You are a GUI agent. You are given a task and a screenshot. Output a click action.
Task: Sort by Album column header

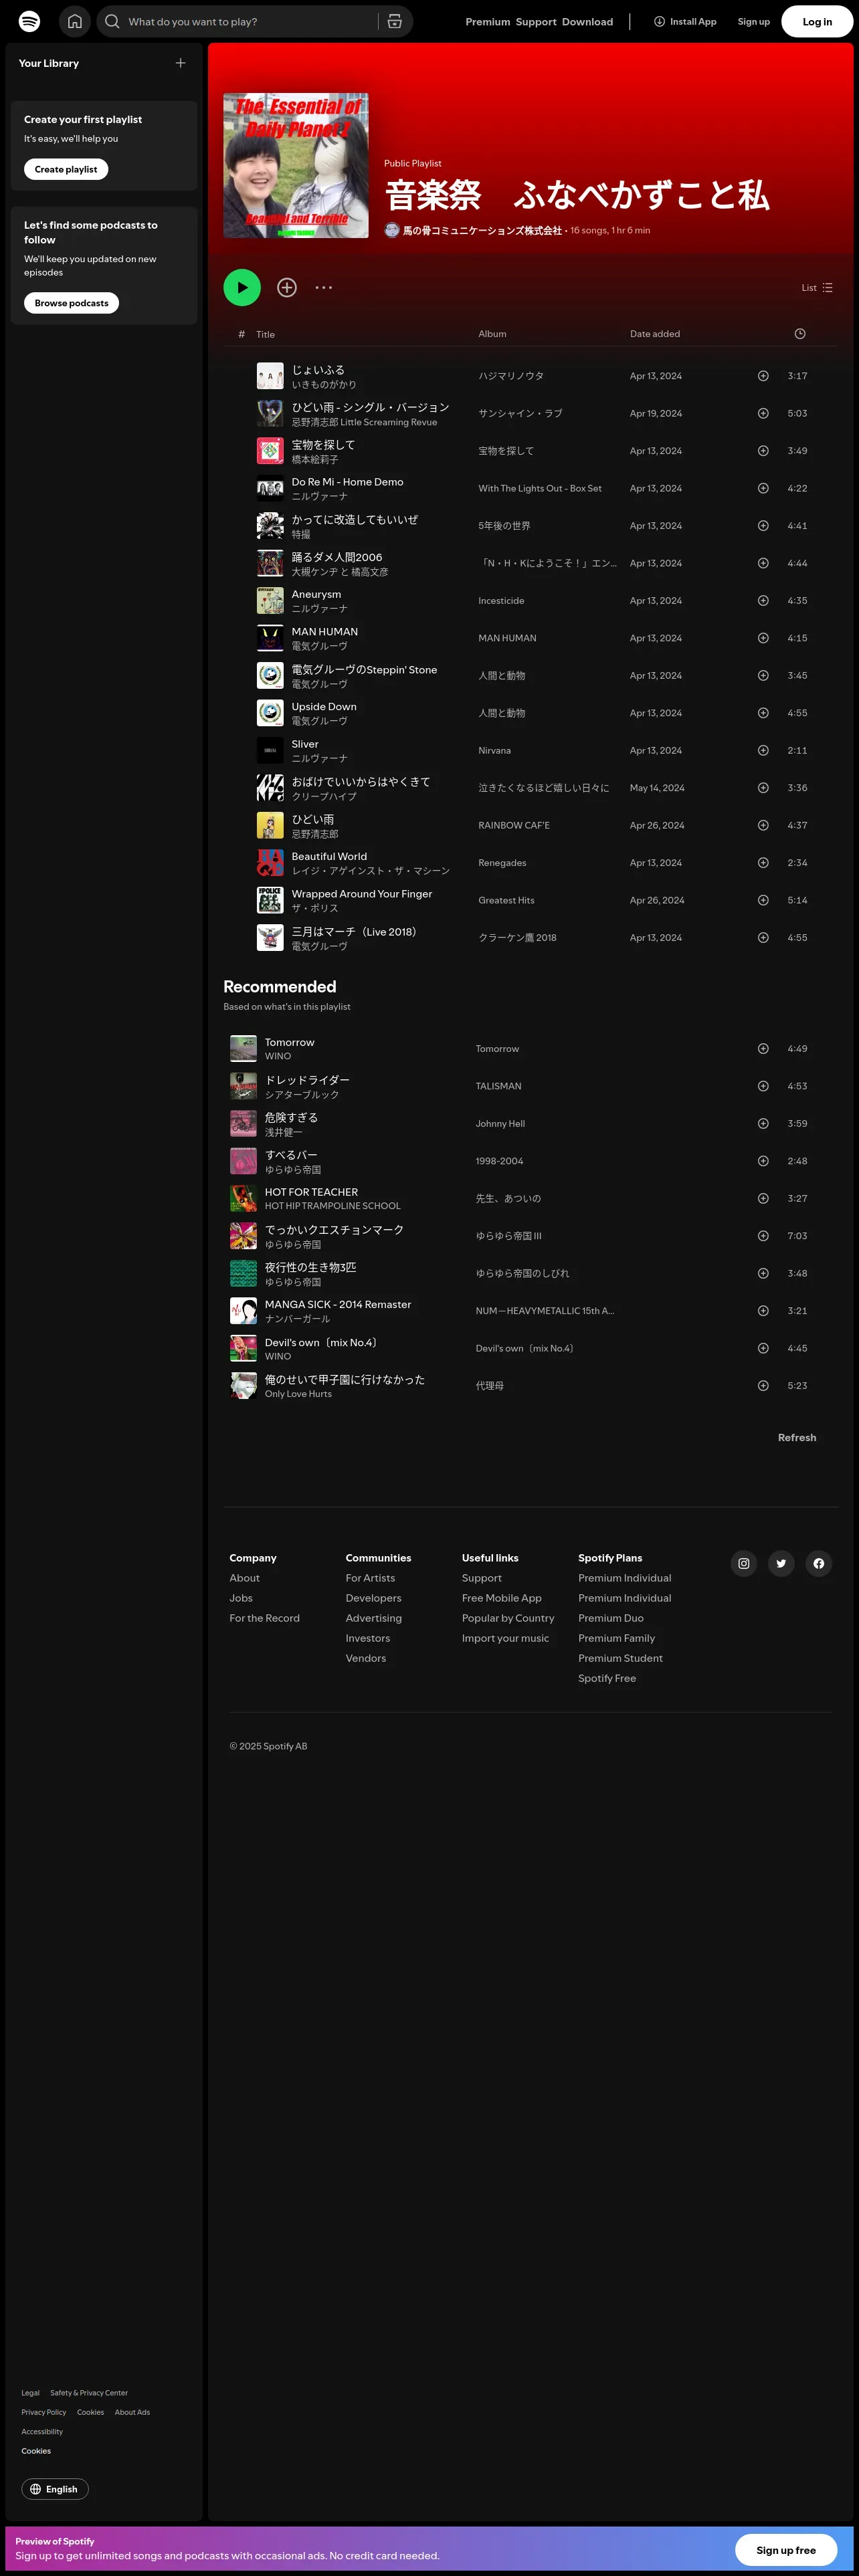tap(492, 334)
